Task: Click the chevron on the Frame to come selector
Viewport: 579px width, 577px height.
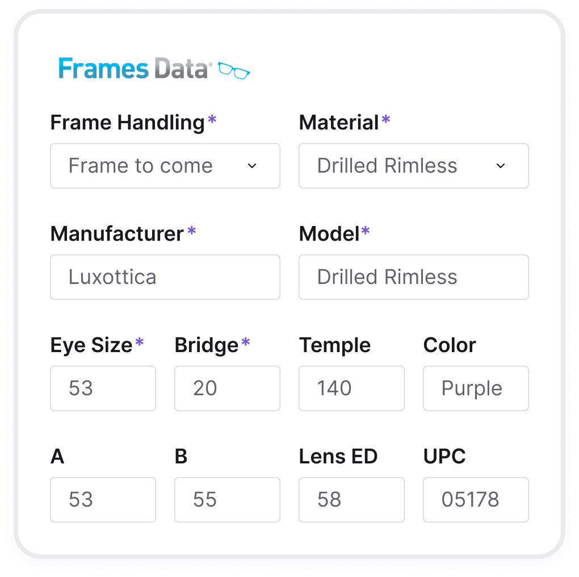Action: tap(251, 166)
